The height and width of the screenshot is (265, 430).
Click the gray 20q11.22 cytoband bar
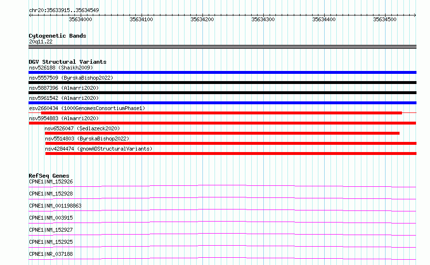coord(222,47)
